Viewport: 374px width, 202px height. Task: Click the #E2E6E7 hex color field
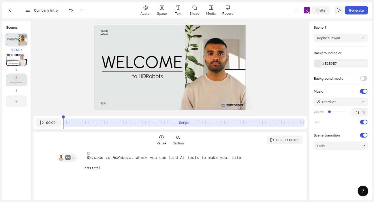click(x=341, y=63)
